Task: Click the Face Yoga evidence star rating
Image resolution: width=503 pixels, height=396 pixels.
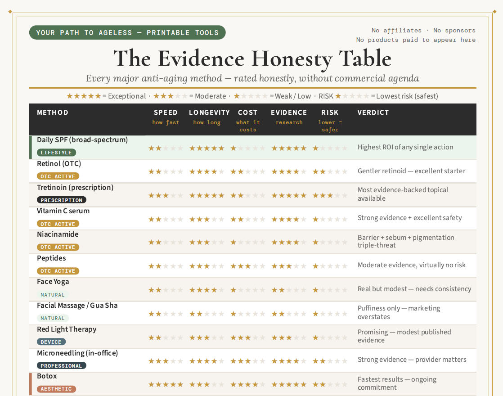Action: (x=289, y=290)
